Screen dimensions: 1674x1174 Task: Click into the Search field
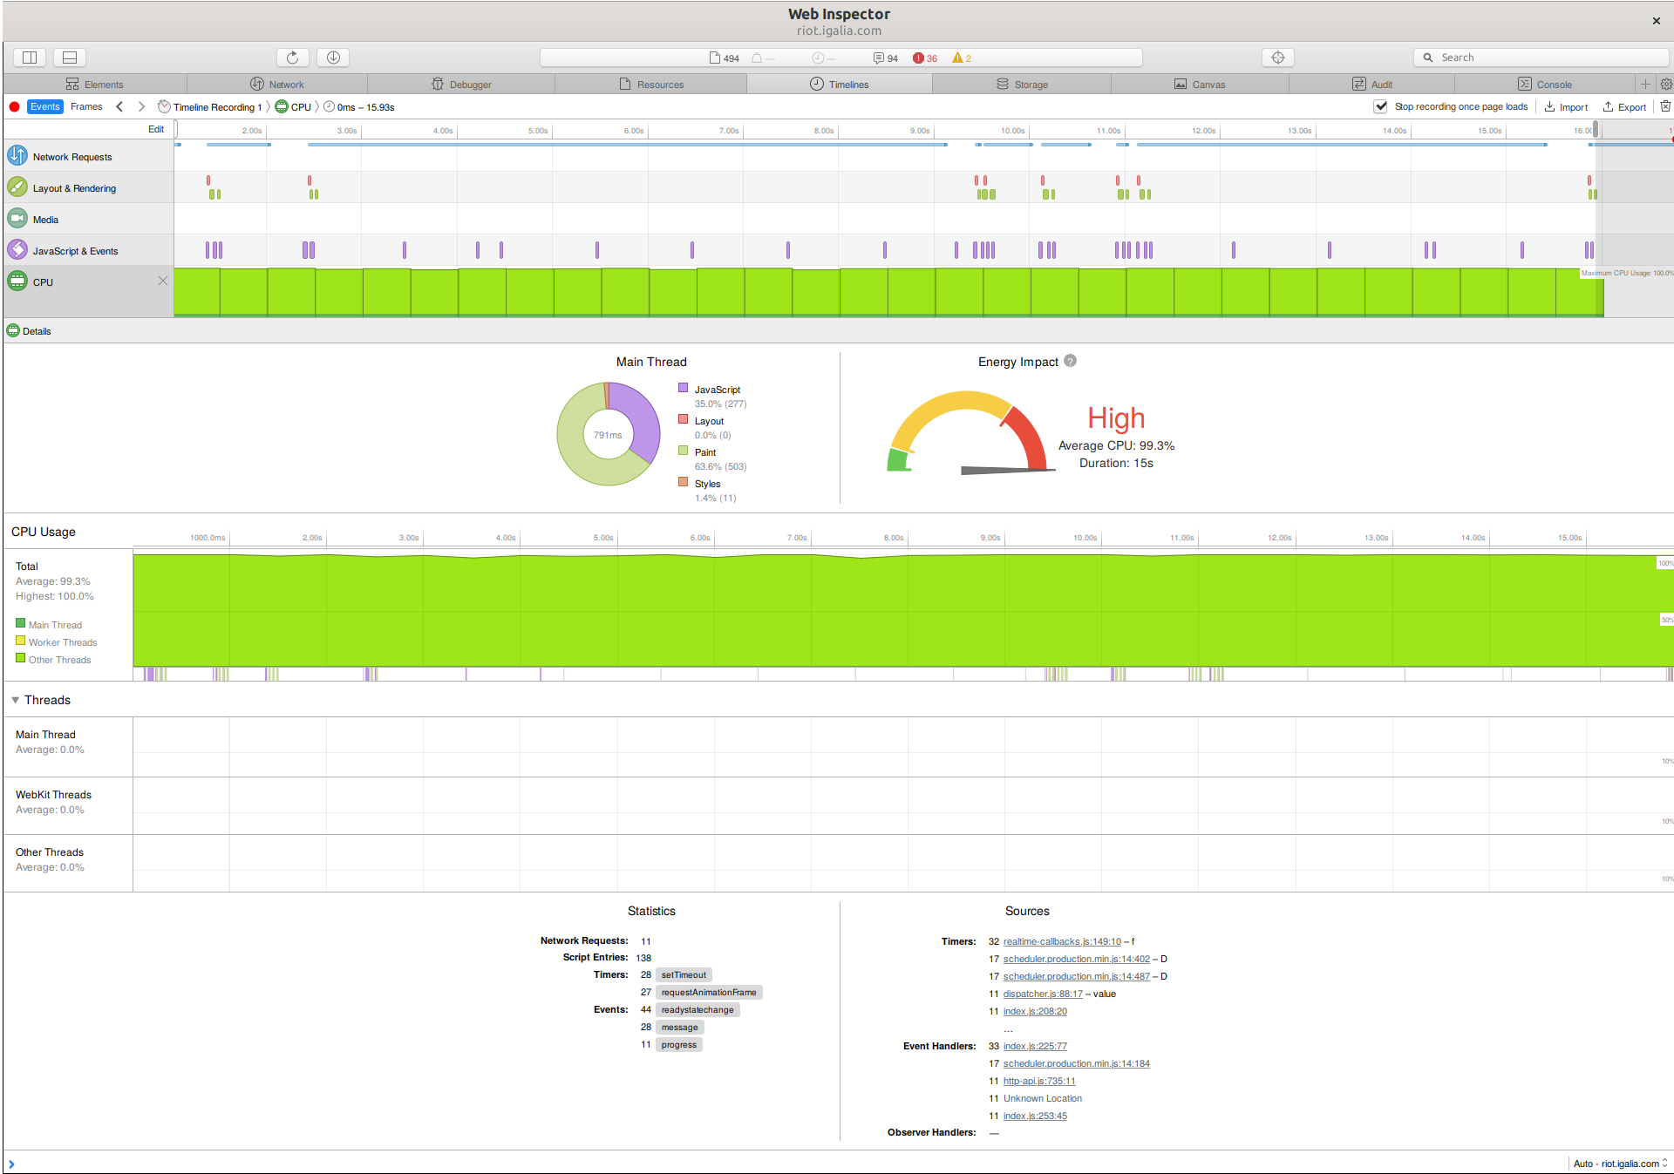(1541, 58)
